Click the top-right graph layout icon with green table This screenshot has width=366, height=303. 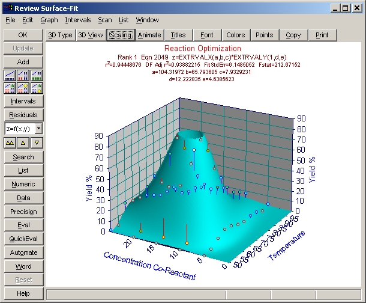click(x=37, y=75)
